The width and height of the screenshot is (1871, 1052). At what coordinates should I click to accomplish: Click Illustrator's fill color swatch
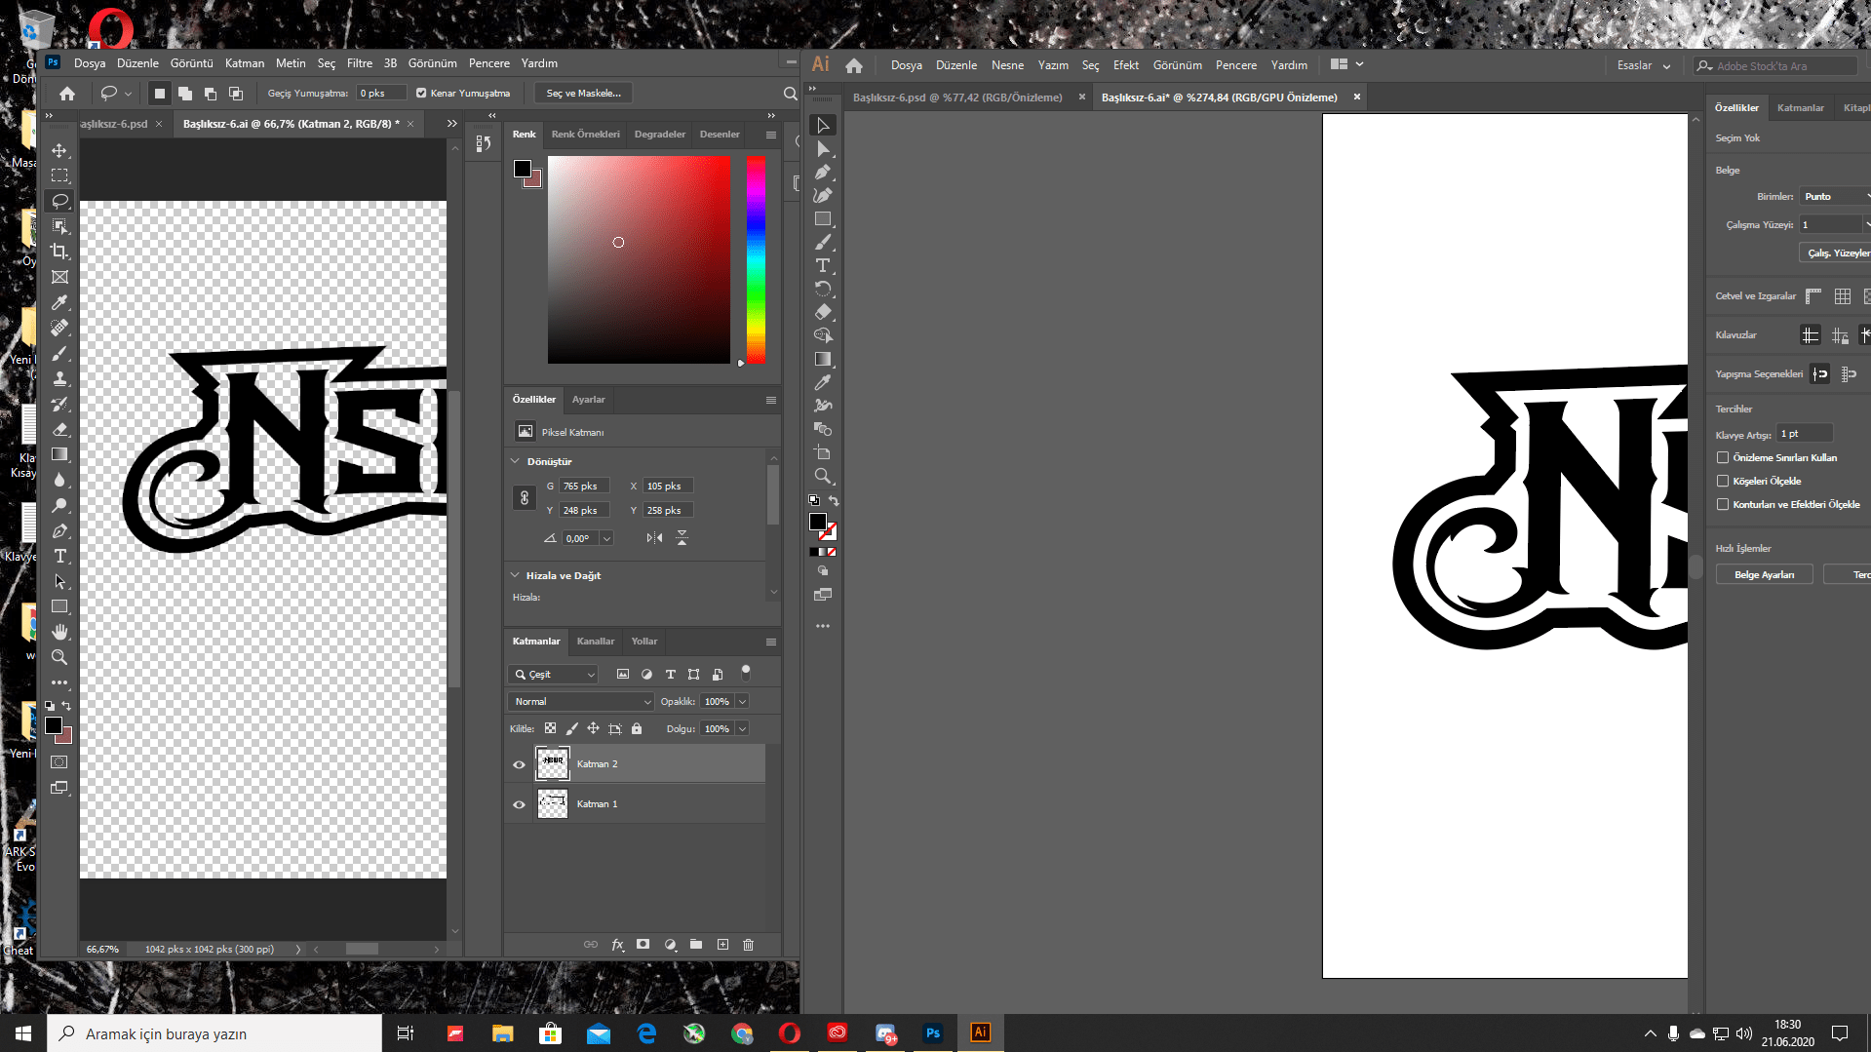818,523
